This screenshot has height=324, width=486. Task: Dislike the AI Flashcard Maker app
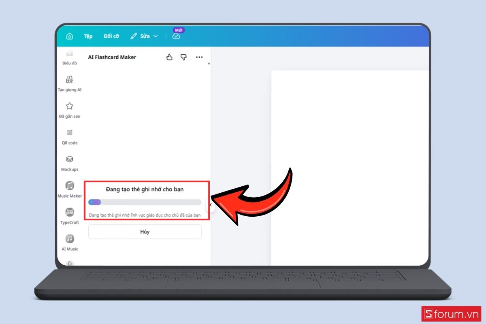(x=183, y=57)
